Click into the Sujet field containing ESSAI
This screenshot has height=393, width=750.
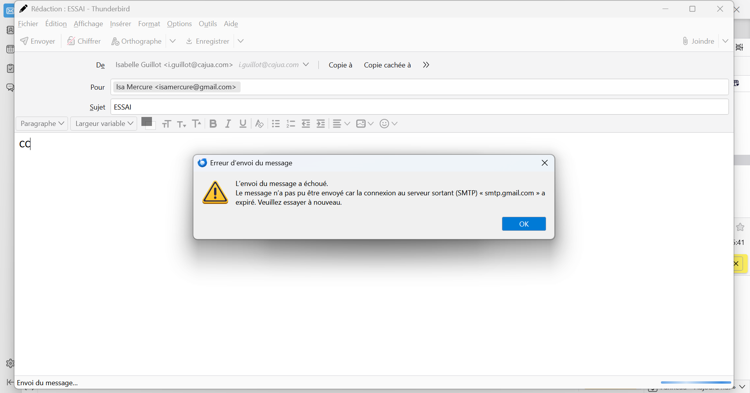[x=420, y=107]
